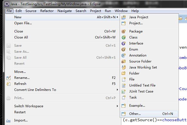
Task: Expand the Switch Workspace submenu
Action: [x=117, y=106]
